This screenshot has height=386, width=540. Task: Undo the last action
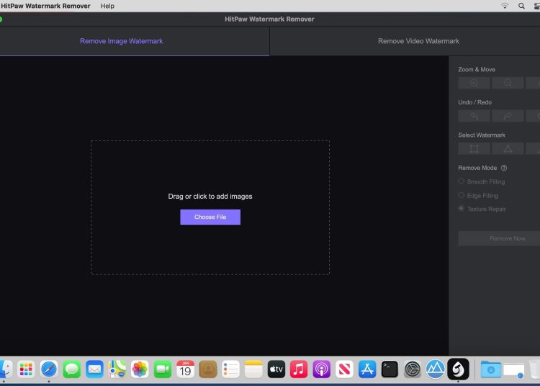(x=474, y=116)
